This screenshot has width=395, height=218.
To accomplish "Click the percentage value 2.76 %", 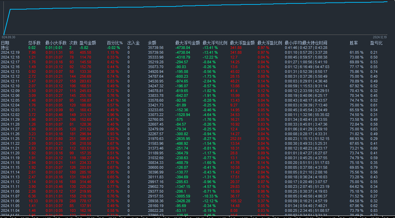I will [x=113, y=201].
